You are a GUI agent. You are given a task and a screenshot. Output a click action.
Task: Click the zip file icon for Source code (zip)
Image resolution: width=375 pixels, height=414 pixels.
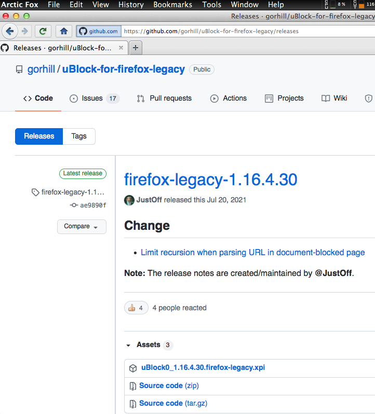(132, 386)
